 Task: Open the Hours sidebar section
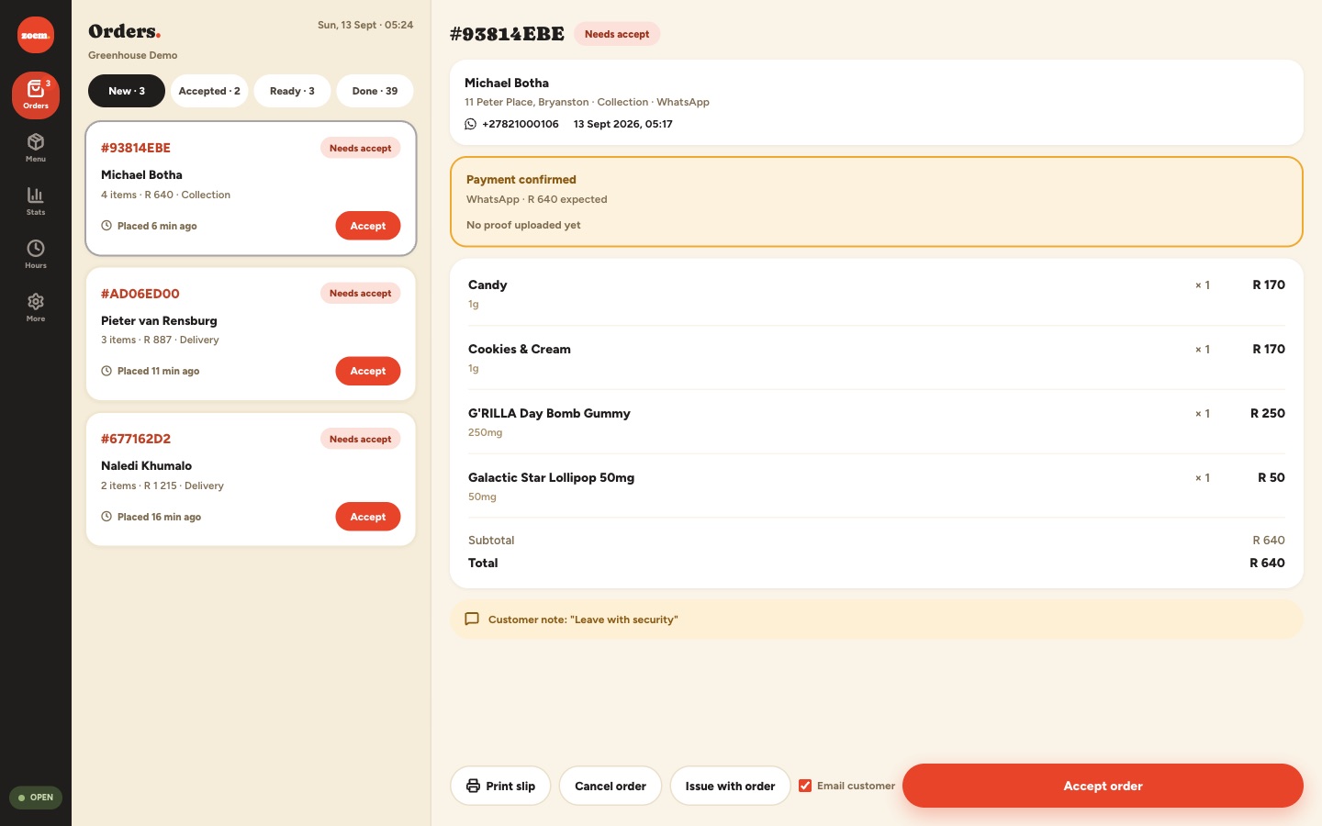click(x=36, y=254)
